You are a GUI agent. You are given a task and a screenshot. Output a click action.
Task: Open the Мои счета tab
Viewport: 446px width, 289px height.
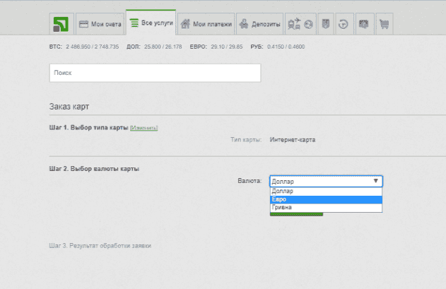100,24
